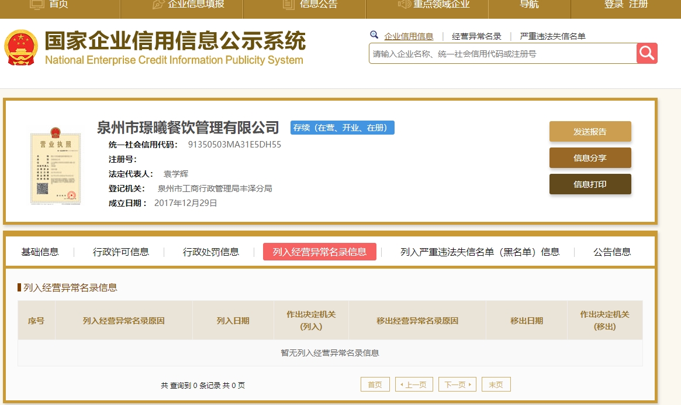The image size is (681, 405).
Task: Select the 企业信用信息 search category
Action: pos(409,36)
